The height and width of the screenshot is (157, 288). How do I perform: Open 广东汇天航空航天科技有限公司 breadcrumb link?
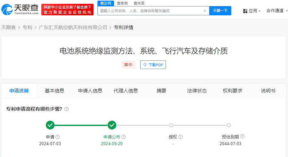click(73, 27)
